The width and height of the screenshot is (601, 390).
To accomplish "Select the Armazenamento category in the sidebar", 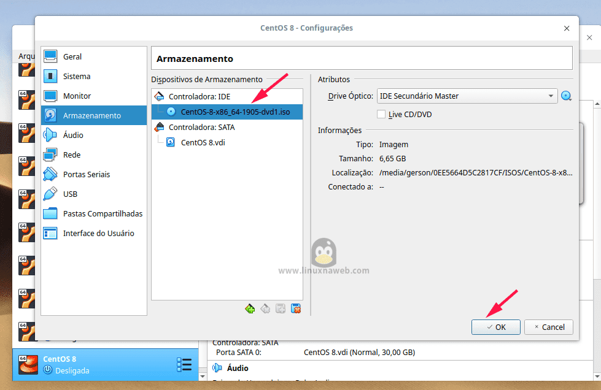I will (93, 115).
